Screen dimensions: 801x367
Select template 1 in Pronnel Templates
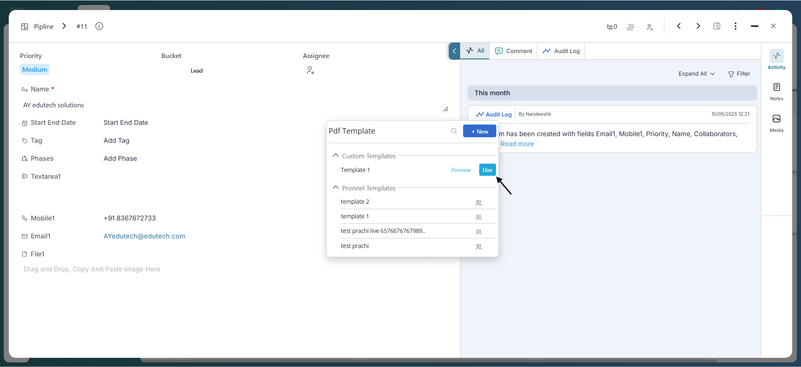coord(355,216)
